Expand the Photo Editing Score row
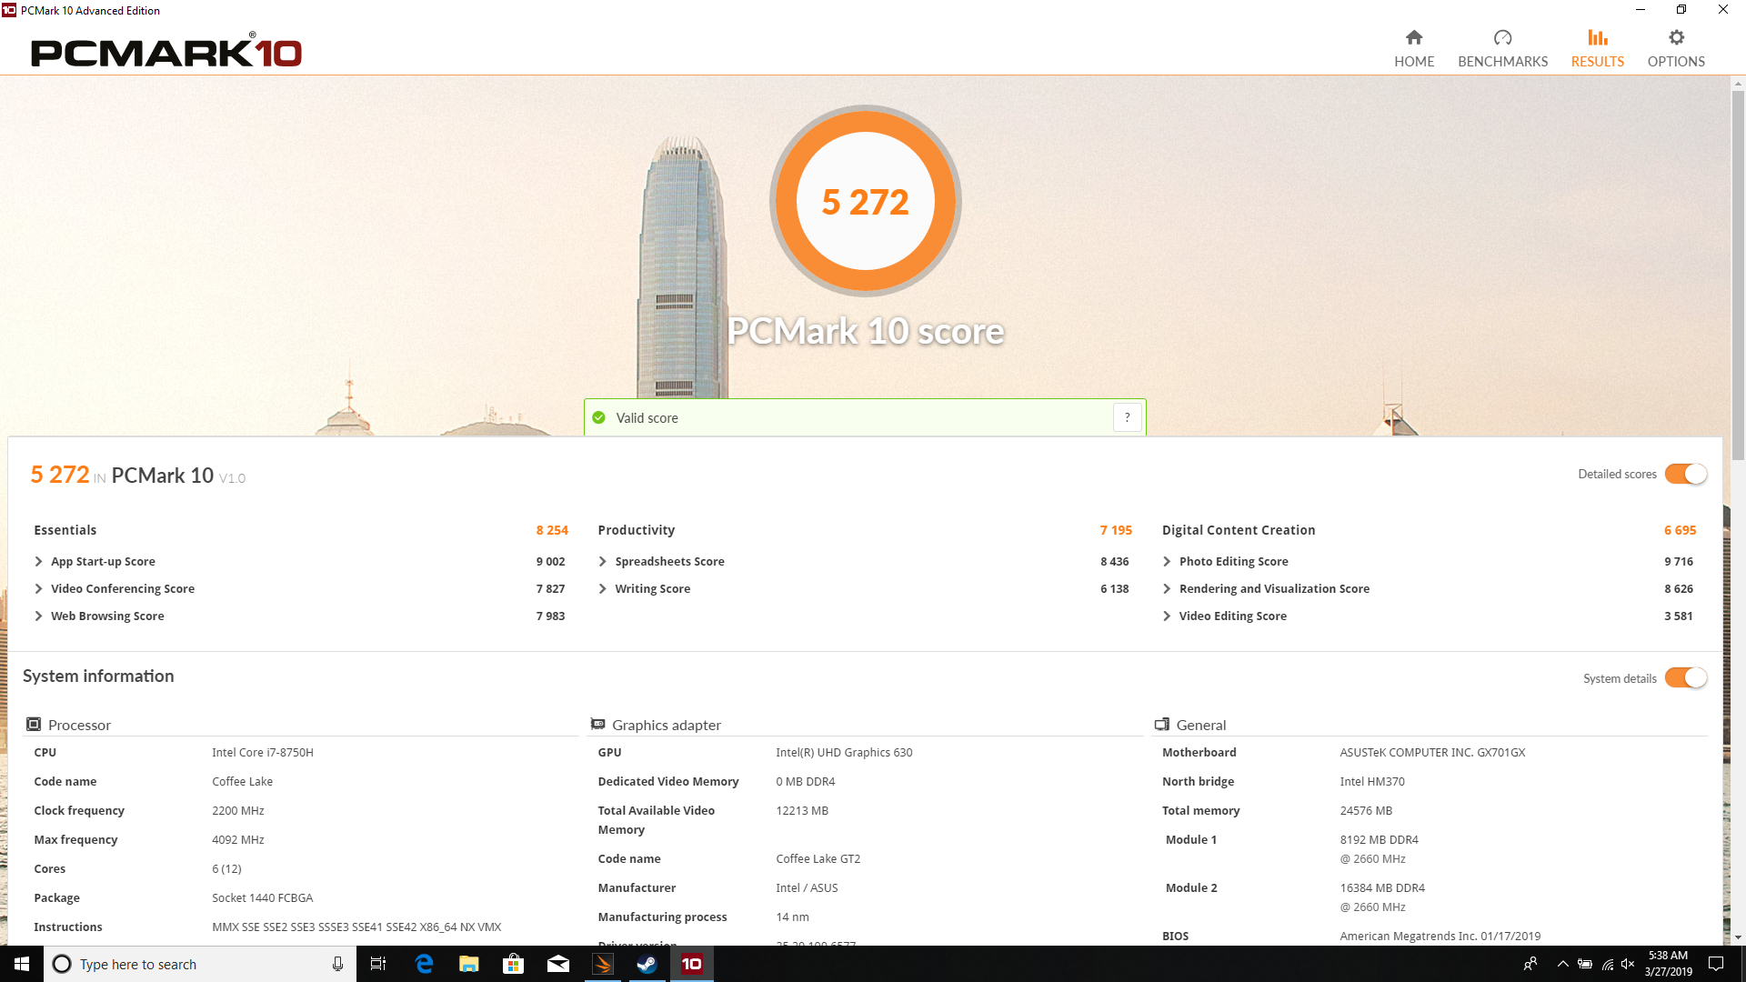Image resolution: width=1746 pixels, height=982 pixels. click(x=1167, y=562)
